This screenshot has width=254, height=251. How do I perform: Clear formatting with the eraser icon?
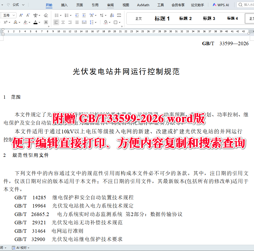(x=46, y=15)
